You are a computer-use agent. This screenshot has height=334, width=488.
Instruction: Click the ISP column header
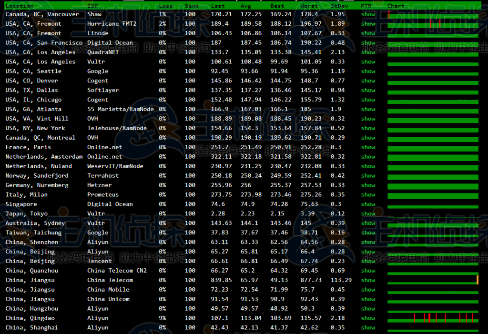pyautogui.click(x=92, y=6)
